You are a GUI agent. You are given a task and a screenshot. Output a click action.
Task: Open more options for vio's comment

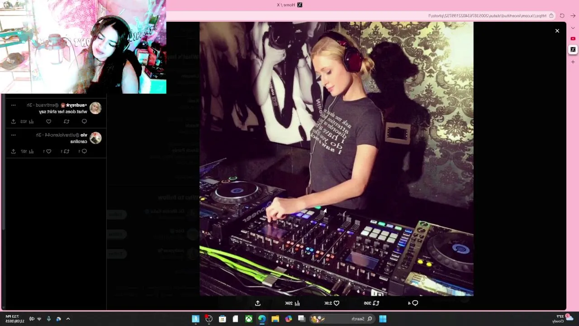[13, 135]
